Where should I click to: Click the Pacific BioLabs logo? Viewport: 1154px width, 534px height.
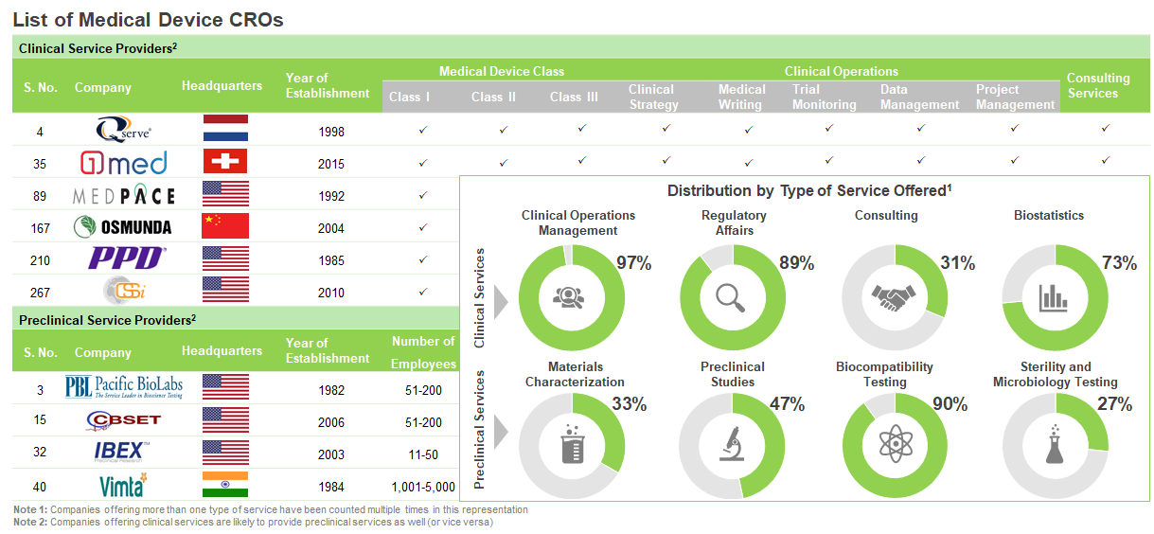click(124, 386)
